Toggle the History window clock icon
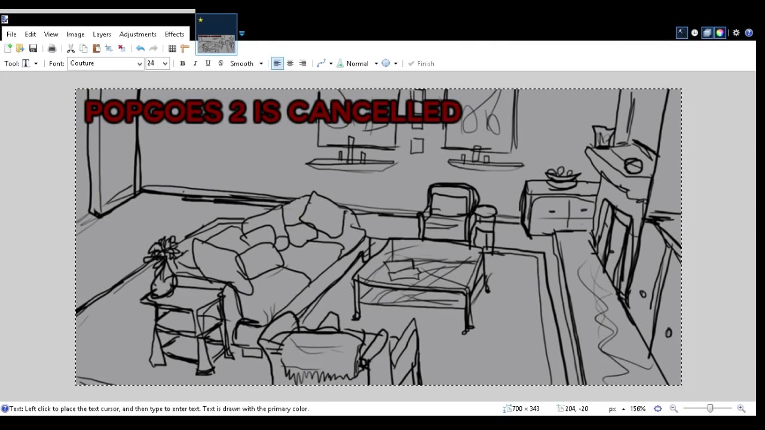This screenshot has width=765, height=430. pyautogui.click(x=694, y=33)
